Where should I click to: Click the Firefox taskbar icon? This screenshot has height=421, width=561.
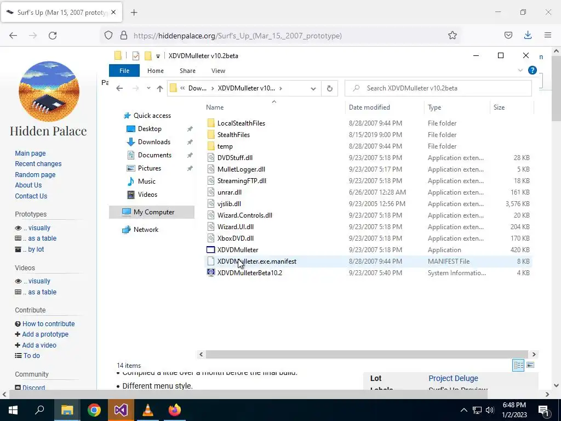point(175,410)
